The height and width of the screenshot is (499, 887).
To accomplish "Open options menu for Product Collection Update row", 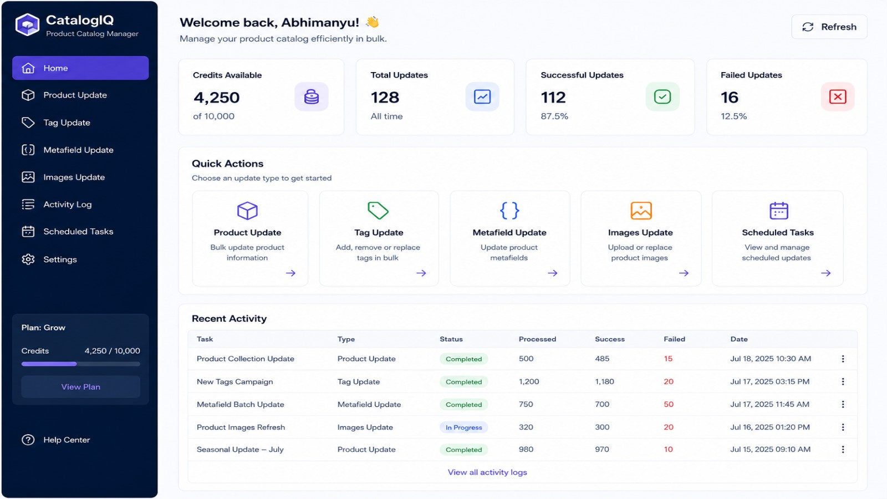I will click(x=843, y=359).
